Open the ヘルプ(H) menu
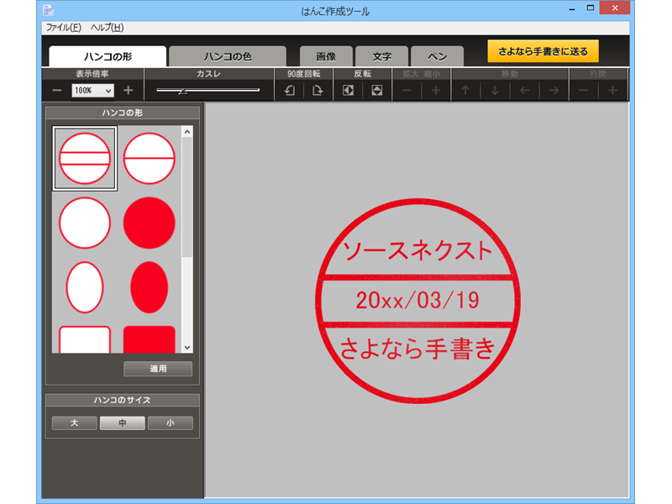Viewport: 672px width, 504px height. click(x=108, y=28)
